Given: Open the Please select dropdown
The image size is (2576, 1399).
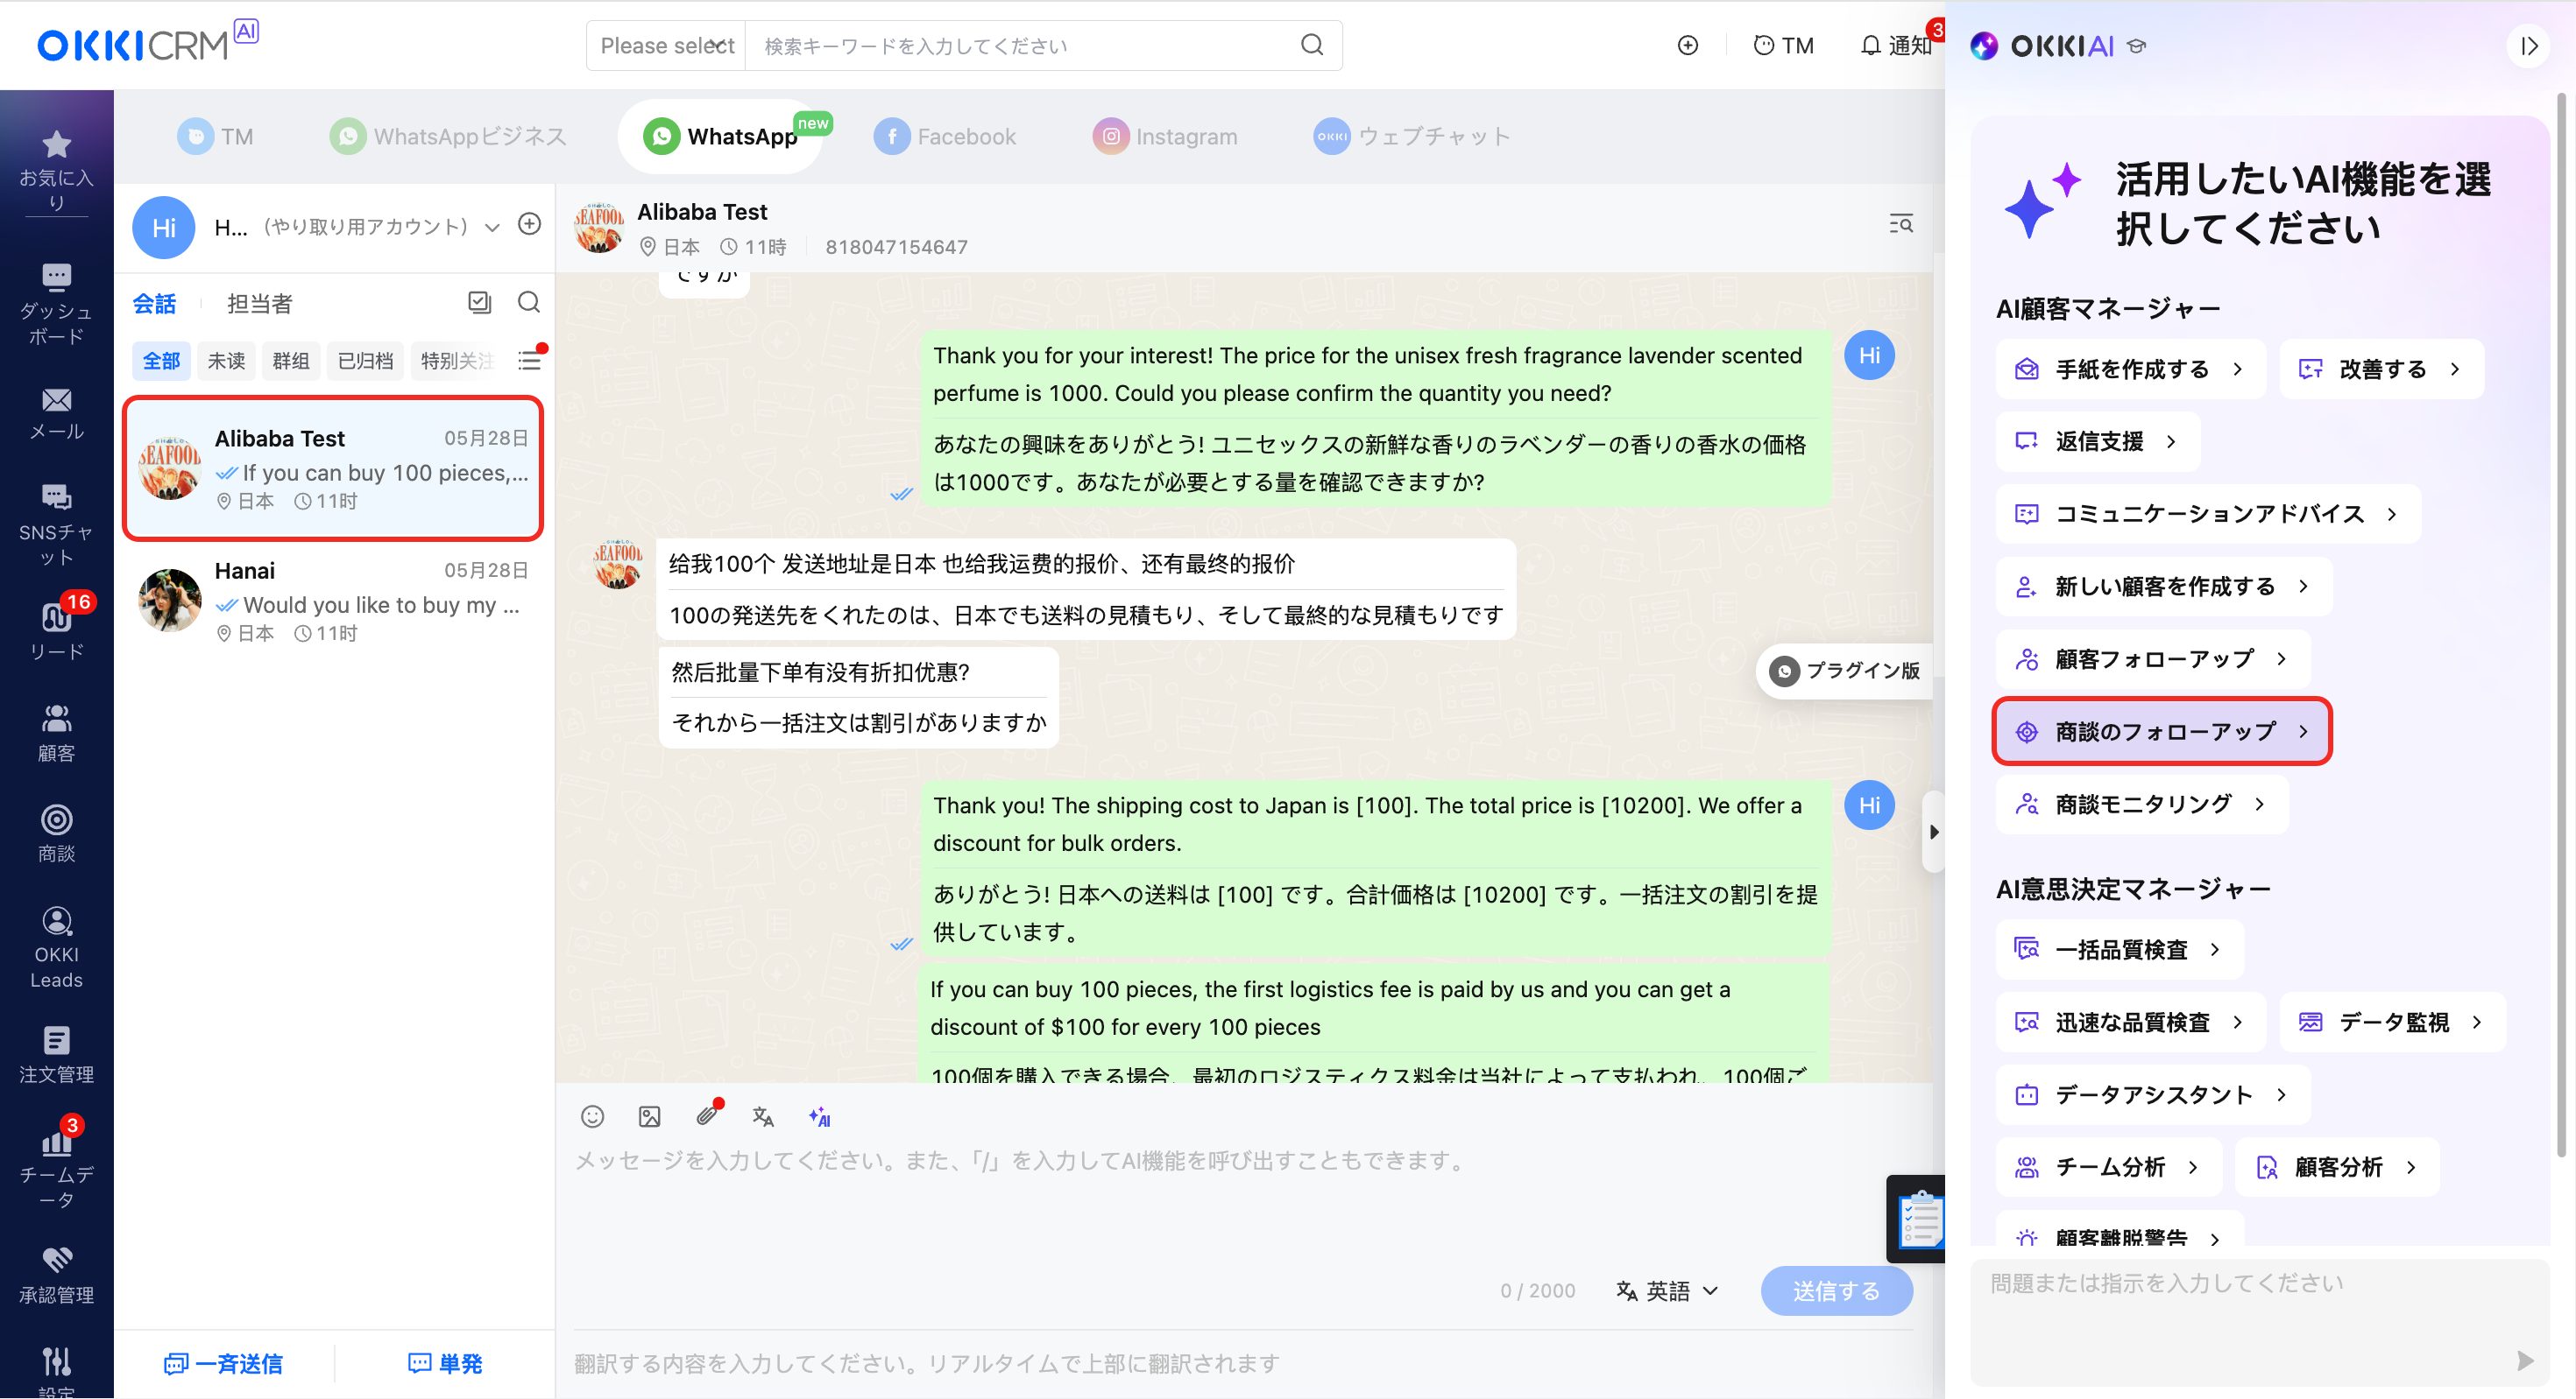Looking at the screenshot, I should [667, 45].
